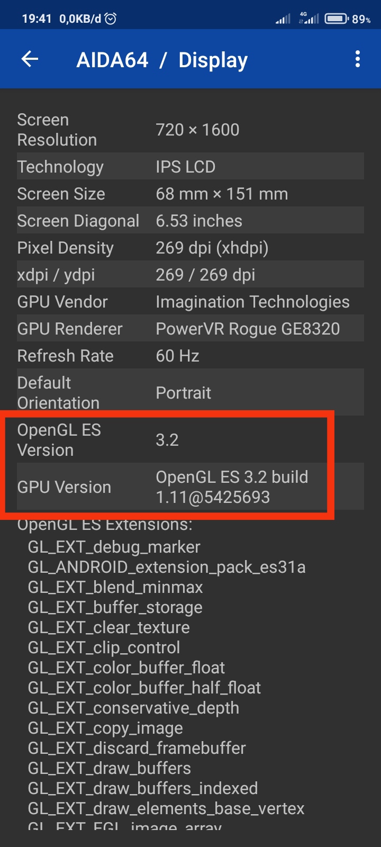Select the Technology IPS LCD row
Screen dimensions: 381x847
(x=190, y=167)
